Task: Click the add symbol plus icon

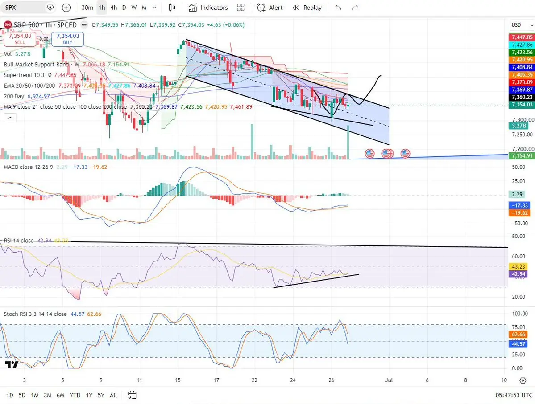Action: (66, 8)
